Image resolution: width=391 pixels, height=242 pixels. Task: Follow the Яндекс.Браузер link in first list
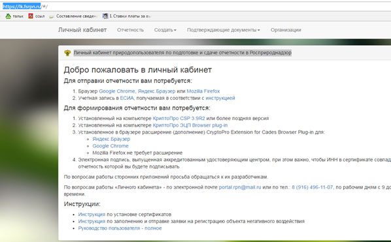(x=157, y=91)
